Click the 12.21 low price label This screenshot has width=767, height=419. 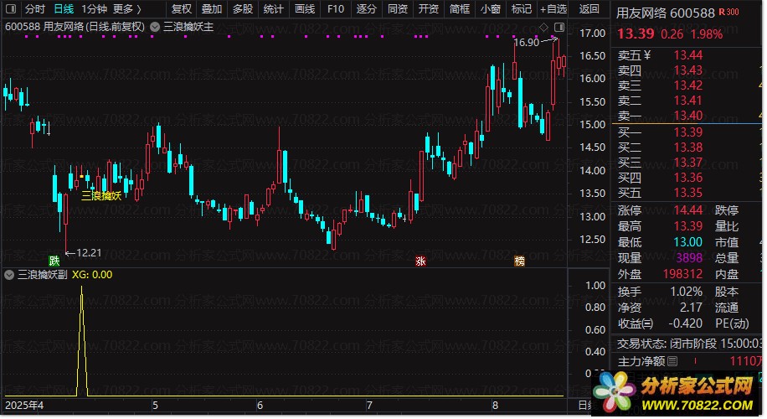coord(89,253)
